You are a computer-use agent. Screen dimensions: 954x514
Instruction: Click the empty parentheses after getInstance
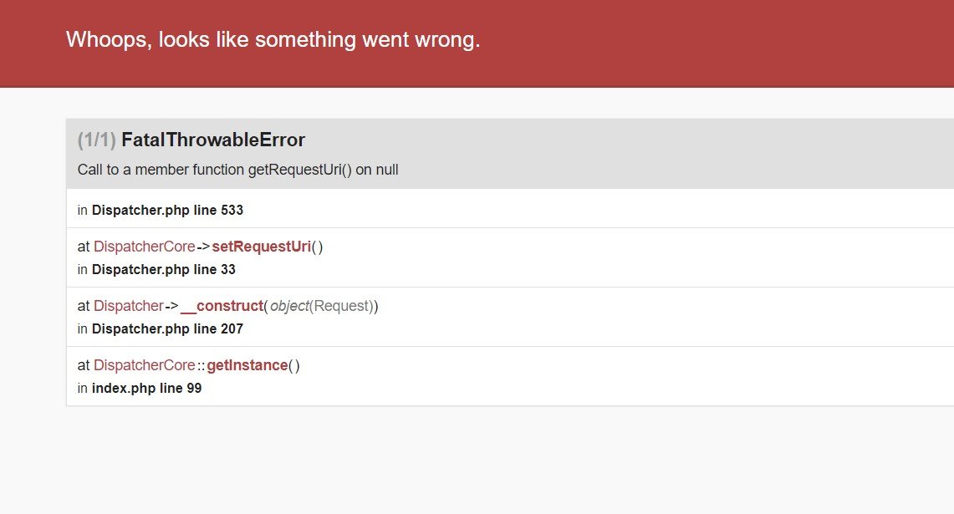pos(293,365)
